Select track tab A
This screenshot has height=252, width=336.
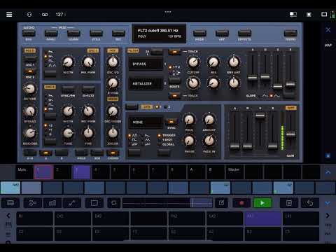tap(197, 172)
